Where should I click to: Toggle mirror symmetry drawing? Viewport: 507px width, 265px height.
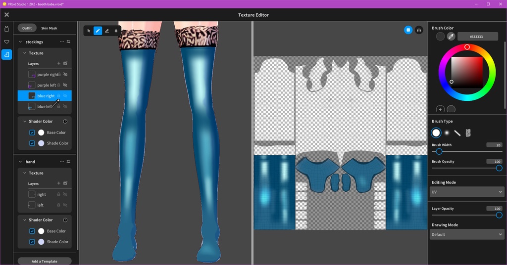coord(419,30)
